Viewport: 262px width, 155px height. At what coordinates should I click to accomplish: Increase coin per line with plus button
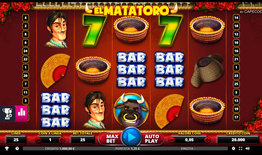click(62, 140)
